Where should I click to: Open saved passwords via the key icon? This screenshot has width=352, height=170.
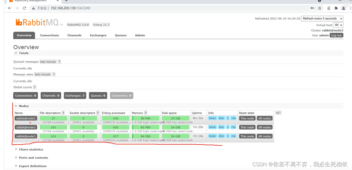[x=312, y=8]
